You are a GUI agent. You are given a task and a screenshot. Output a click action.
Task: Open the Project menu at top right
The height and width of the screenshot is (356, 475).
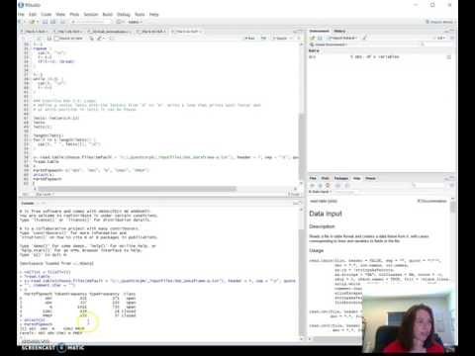(x=440, y=22)
